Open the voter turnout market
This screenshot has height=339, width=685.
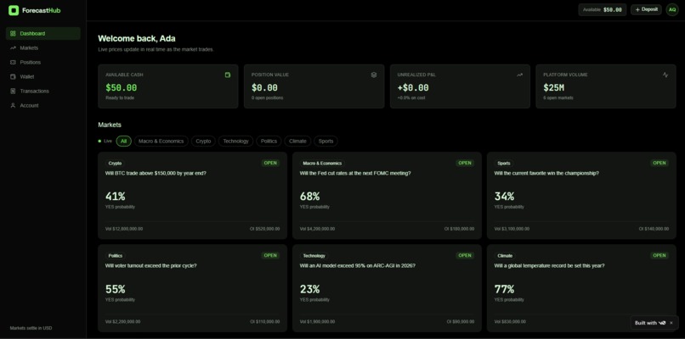click(x=192, y=288)
